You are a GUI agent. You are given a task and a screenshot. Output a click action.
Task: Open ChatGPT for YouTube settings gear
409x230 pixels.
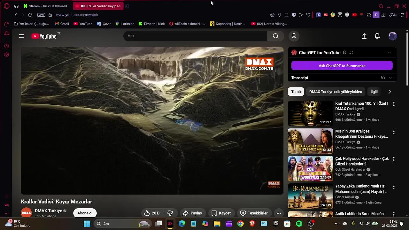pyautogui.click(x=344, y=52)
